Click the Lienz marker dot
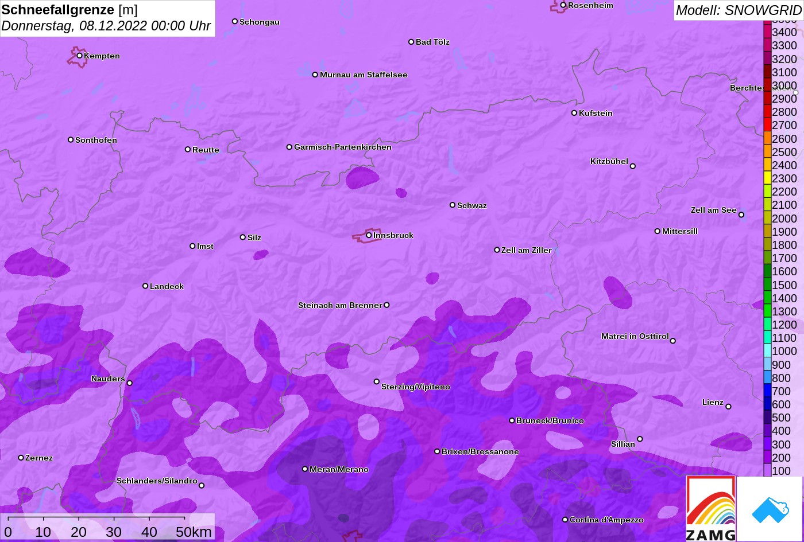 point(728,407)
